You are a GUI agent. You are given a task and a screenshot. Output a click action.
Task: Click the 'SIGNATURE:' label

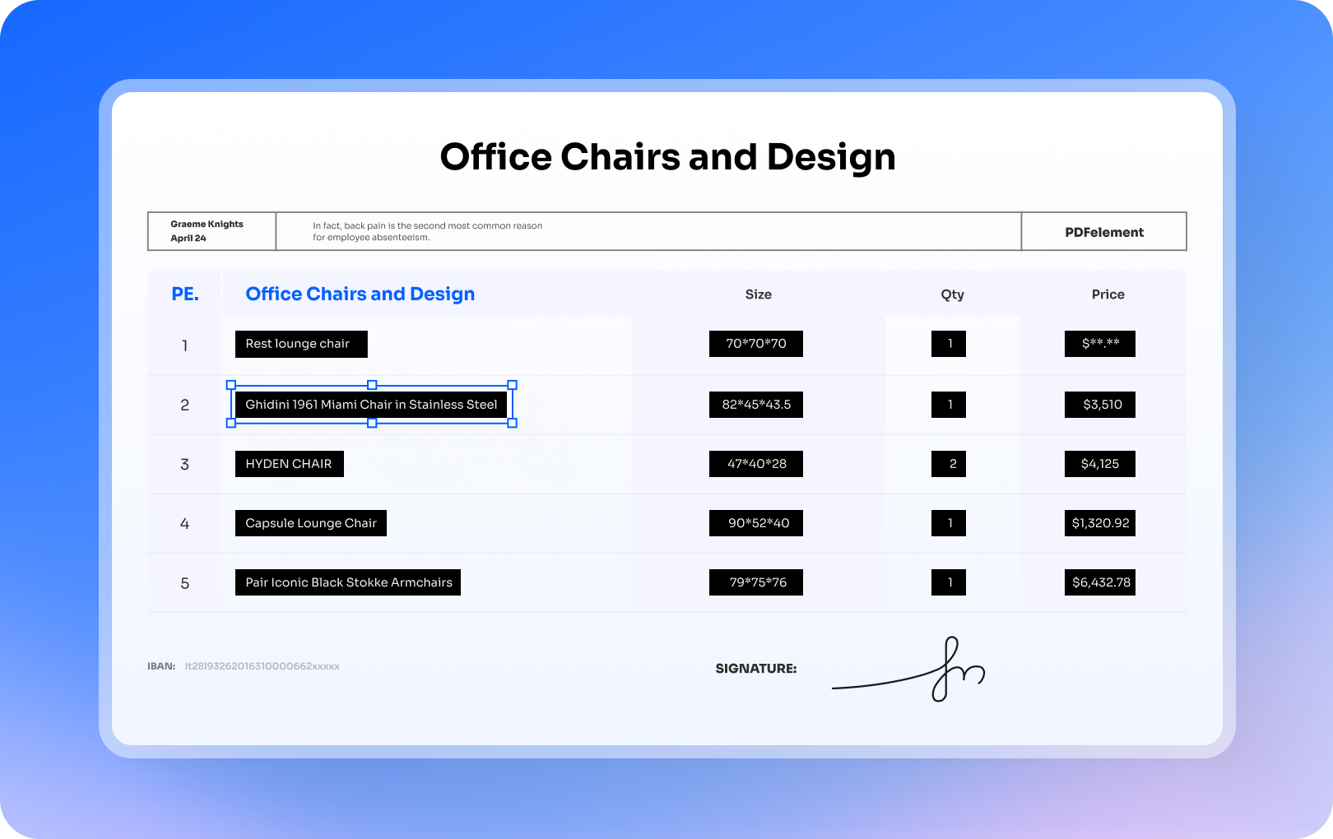pyautogui.click(x=756, y=669)
